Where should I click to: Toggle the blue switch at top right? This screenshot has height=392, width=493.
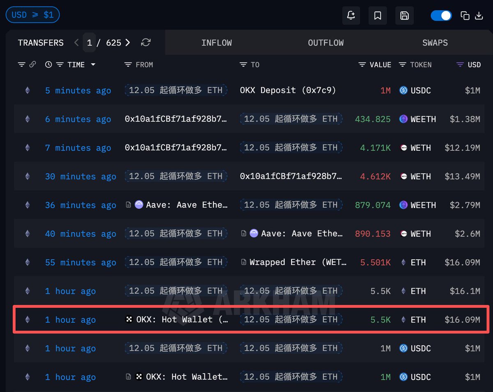pyautogui.click(x=441, y=16)
